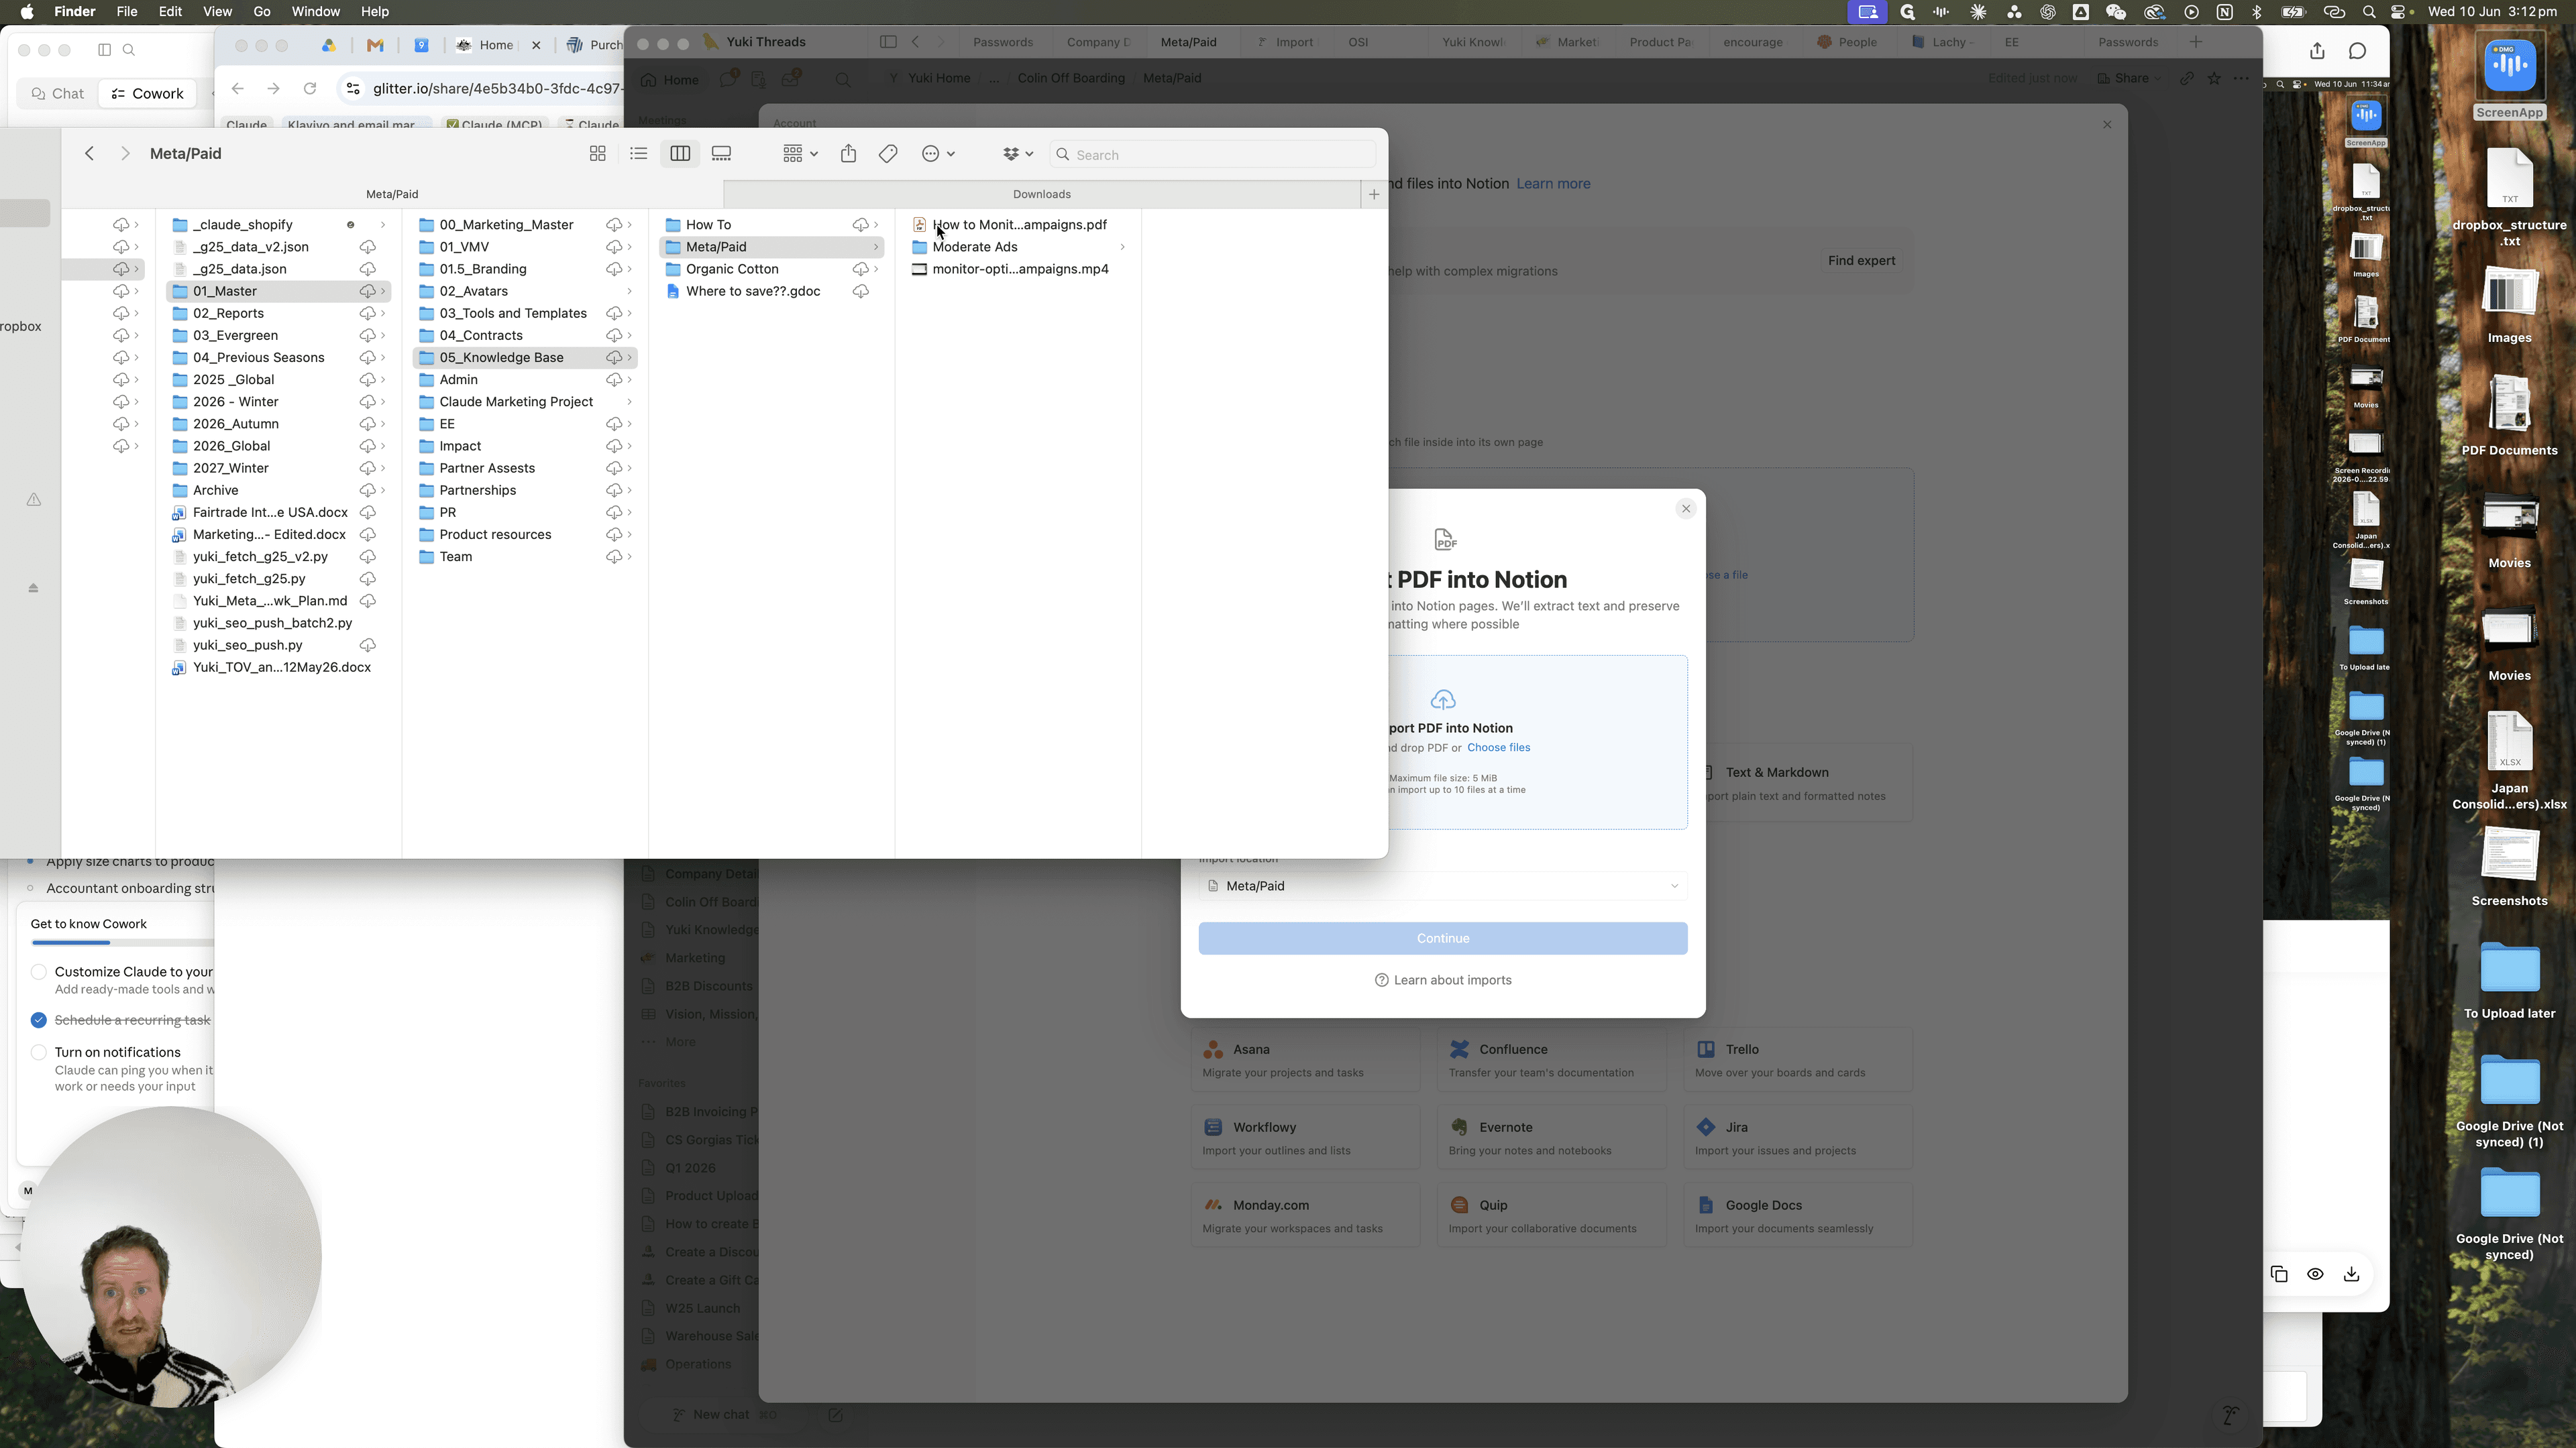Viewport: 2576px width, 1448px height.
Task: Click Choose files link in Notion
Action: pyautogui.click(x=1498, y=747)
